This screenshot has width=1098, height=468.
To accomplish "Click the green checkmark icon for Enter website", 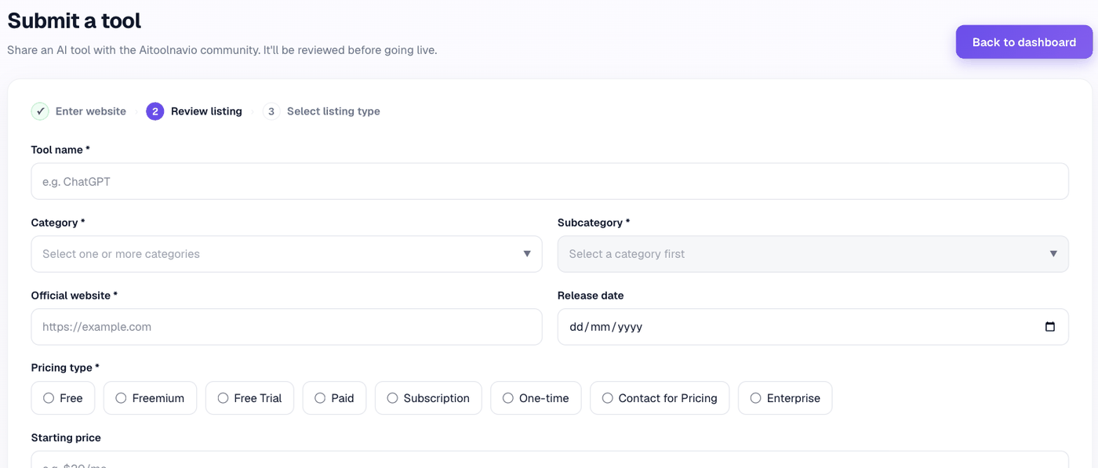I will (x=40, y=111).
